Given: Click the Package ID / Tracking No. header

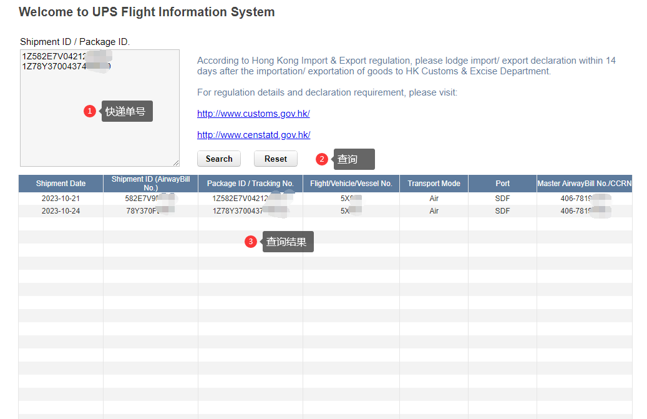Looking at the screenshot, I should [x=250, y=184].
